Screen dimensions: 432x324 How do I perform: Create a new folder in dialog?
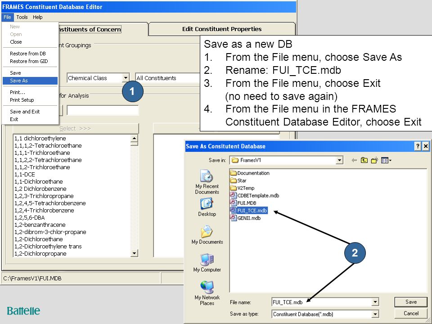tap(374, 160)
